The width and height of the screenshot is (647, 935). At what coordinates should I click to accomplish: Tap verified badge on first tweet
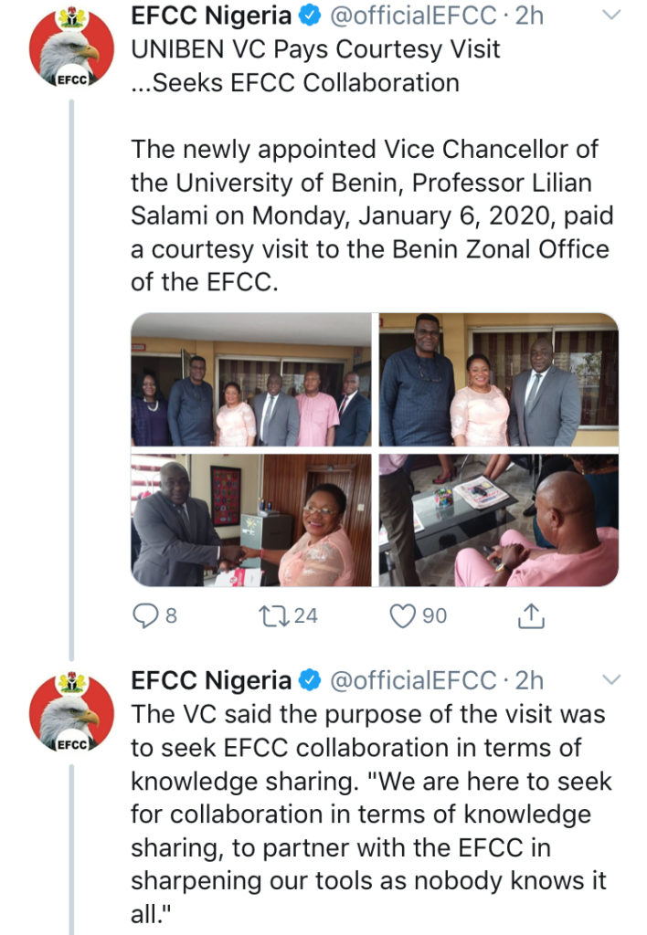(x=310, y=16)
